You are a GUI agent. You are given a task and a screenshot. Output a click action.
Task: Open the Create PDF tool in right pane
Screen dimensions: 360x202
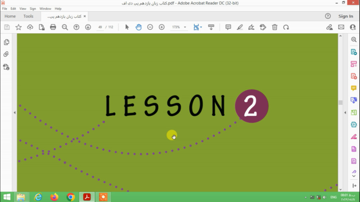354,76
